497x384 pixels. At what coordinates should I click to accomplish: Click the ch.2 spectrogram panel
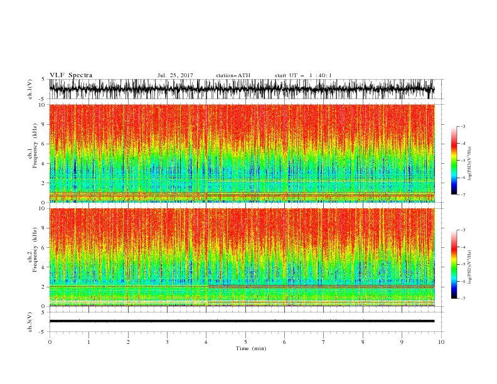click(x=242, y=257)
